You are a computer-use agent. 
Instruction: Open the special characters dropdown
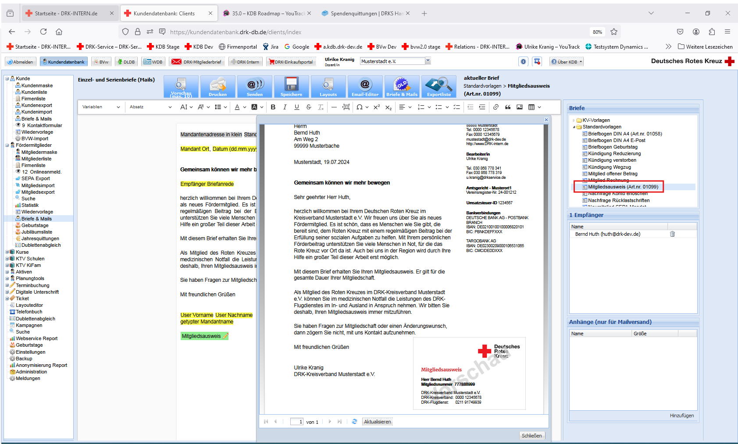tap(362, 107)
